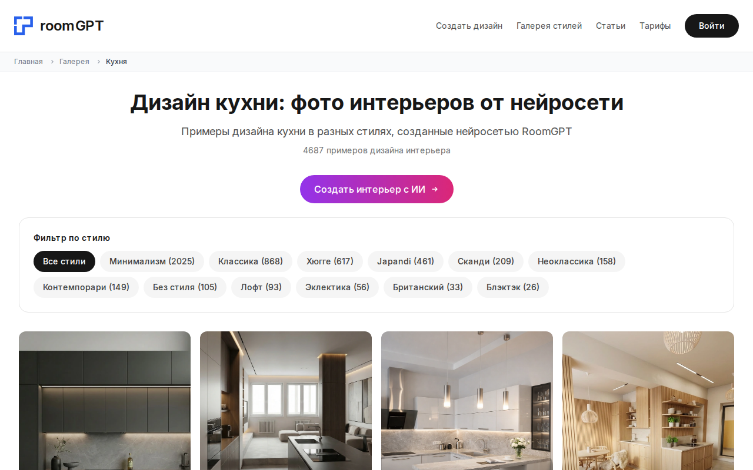Image resolution: width=753 pixels, height=470 pixels.
Task: Open the Тарифы page
Action: click(x=655, y=26)
